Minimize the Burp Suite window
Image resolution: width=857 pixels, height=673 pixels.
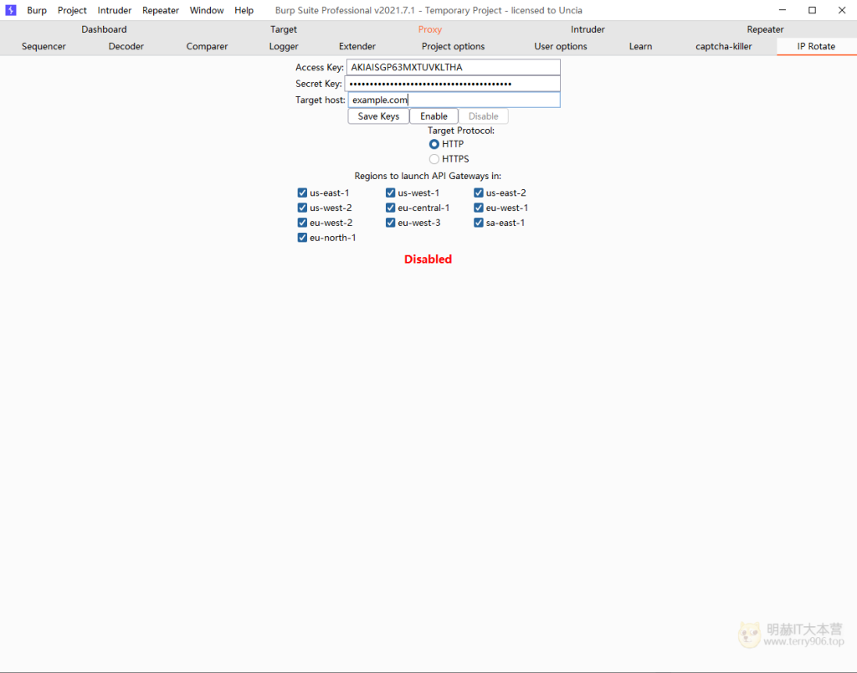click(783, 10)
